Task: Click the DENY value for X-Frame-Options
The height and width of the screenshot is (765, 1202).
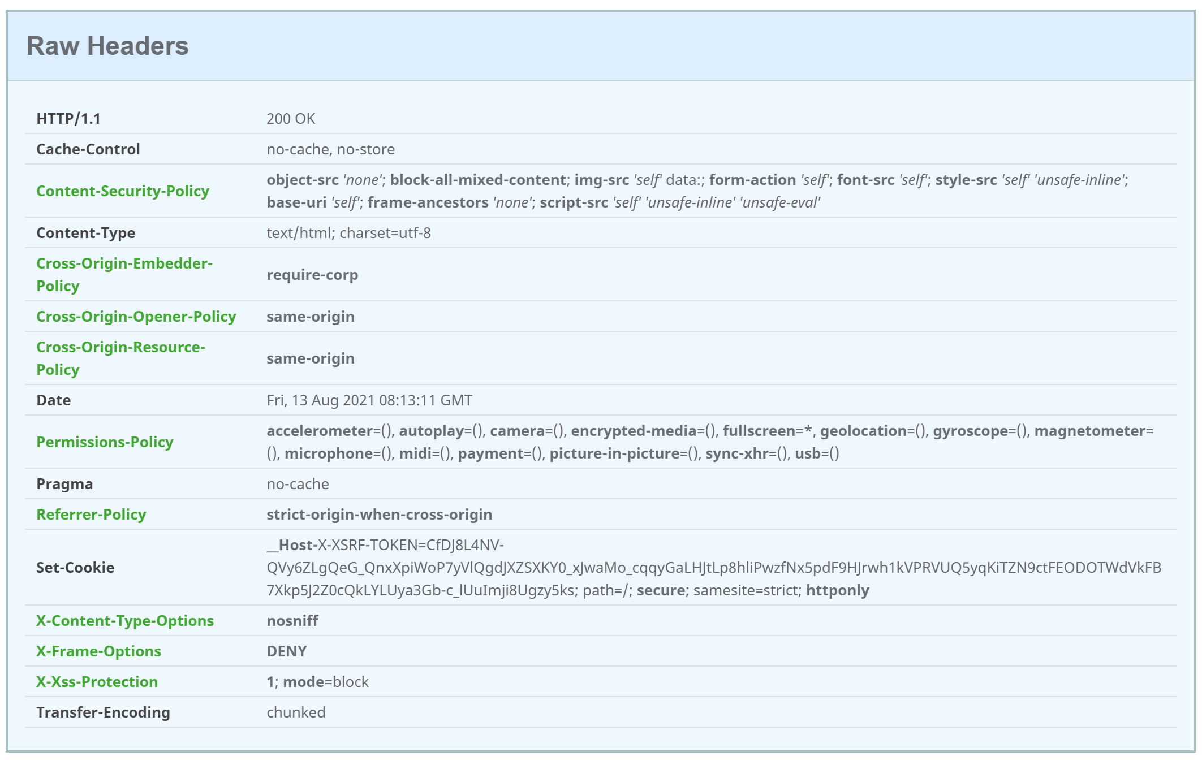Action: 286,651
